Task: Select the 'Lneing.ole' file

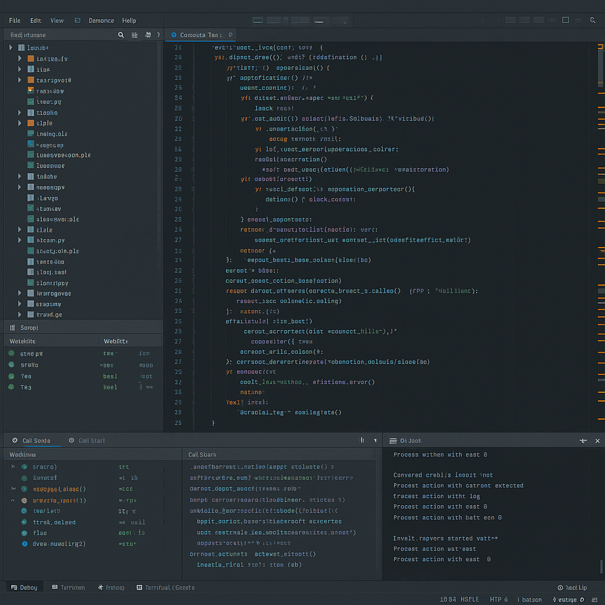Action: [52, 134]
